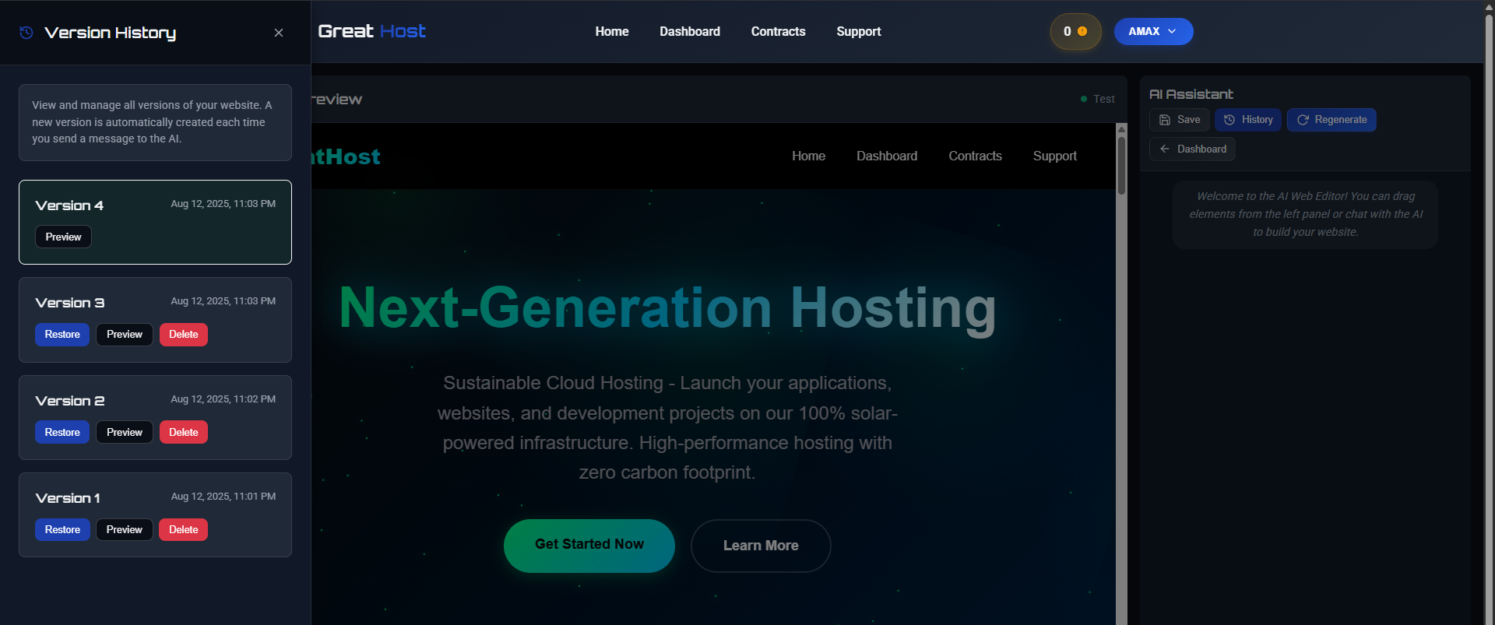Viewport: 1495px width, 625px height.
Task: Save the website in AI Assistant
Action: click(x=1180, y=120)
